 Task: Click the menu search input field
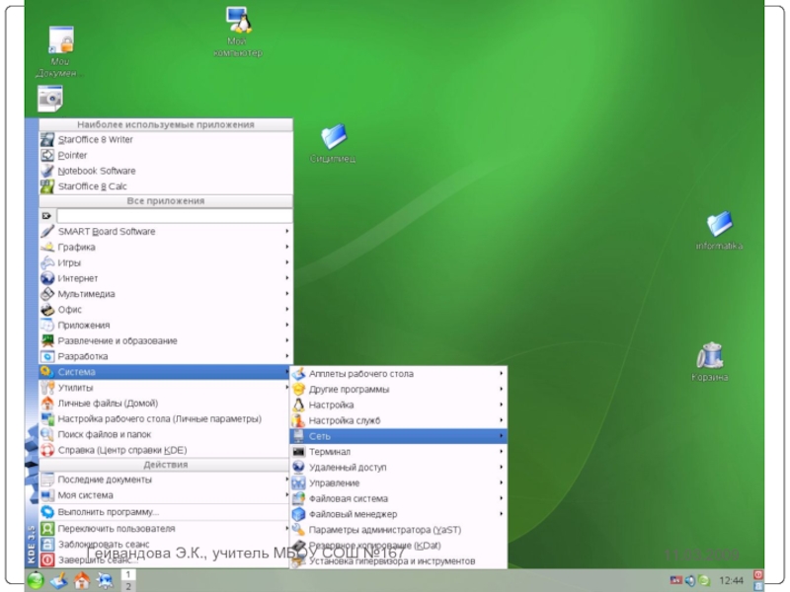coord(174,215)
